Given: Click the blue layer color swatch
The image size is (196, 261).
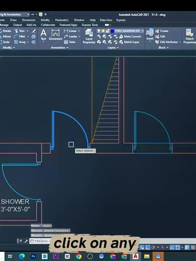Looking at the screenshot, I should (112, 31).
